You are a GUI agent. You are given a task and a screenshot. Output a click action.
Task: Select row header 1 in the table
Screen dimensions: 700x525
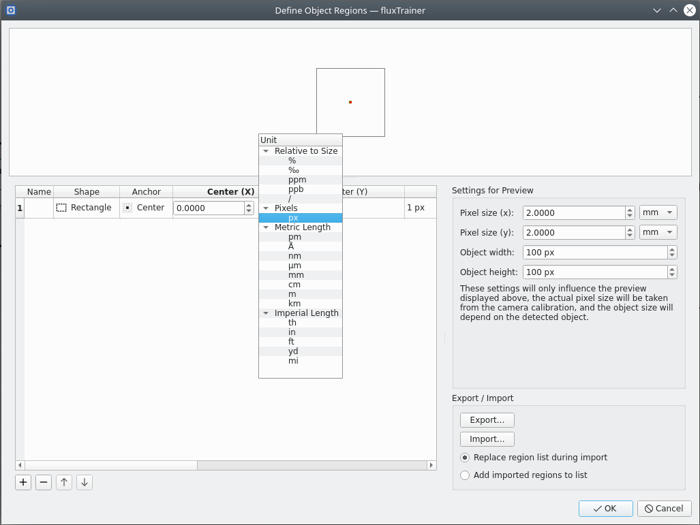[20, 208]
